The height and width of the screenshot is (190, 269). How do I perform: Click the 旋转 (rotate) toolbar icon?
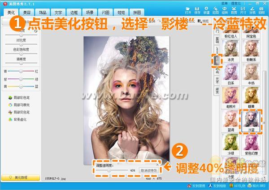pyautogui.click(x=225, y=11)
